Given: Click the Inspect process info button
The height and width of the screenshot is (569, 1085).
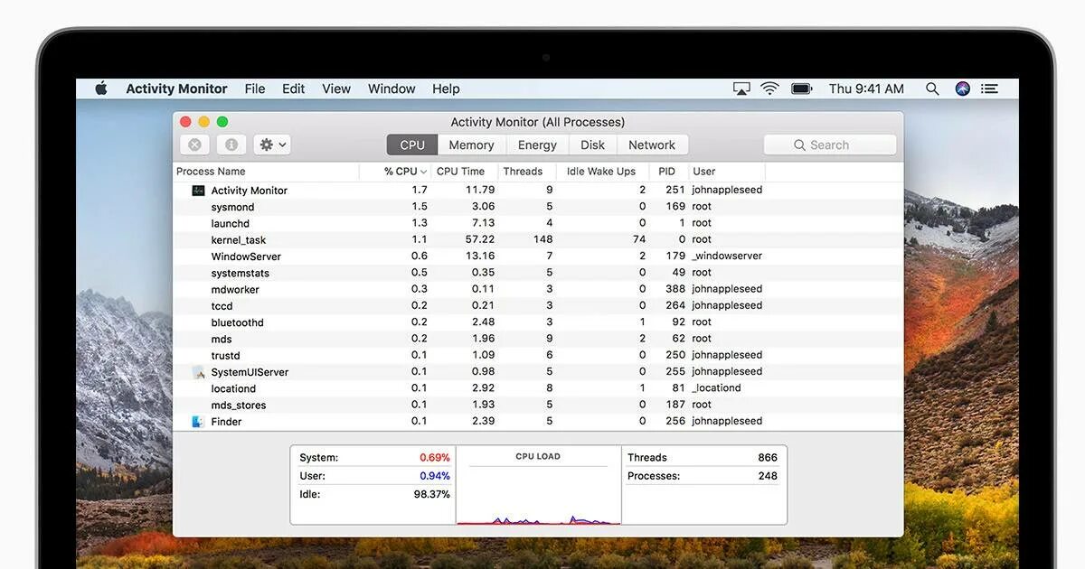Looking at the screenshot, I should (x=231, y=145).
